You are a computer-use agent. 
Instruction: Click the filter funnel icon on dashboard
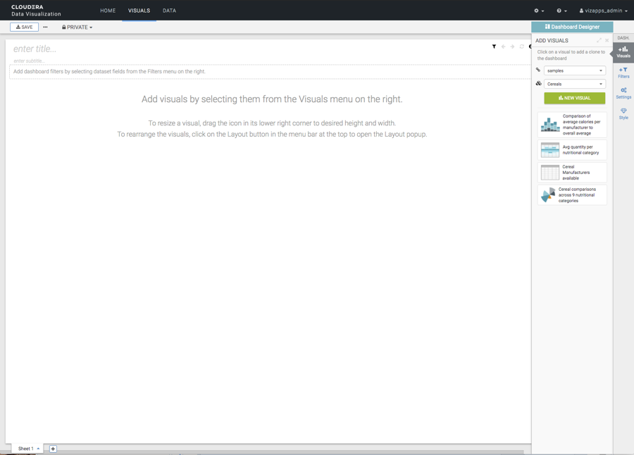coord(494,46)
